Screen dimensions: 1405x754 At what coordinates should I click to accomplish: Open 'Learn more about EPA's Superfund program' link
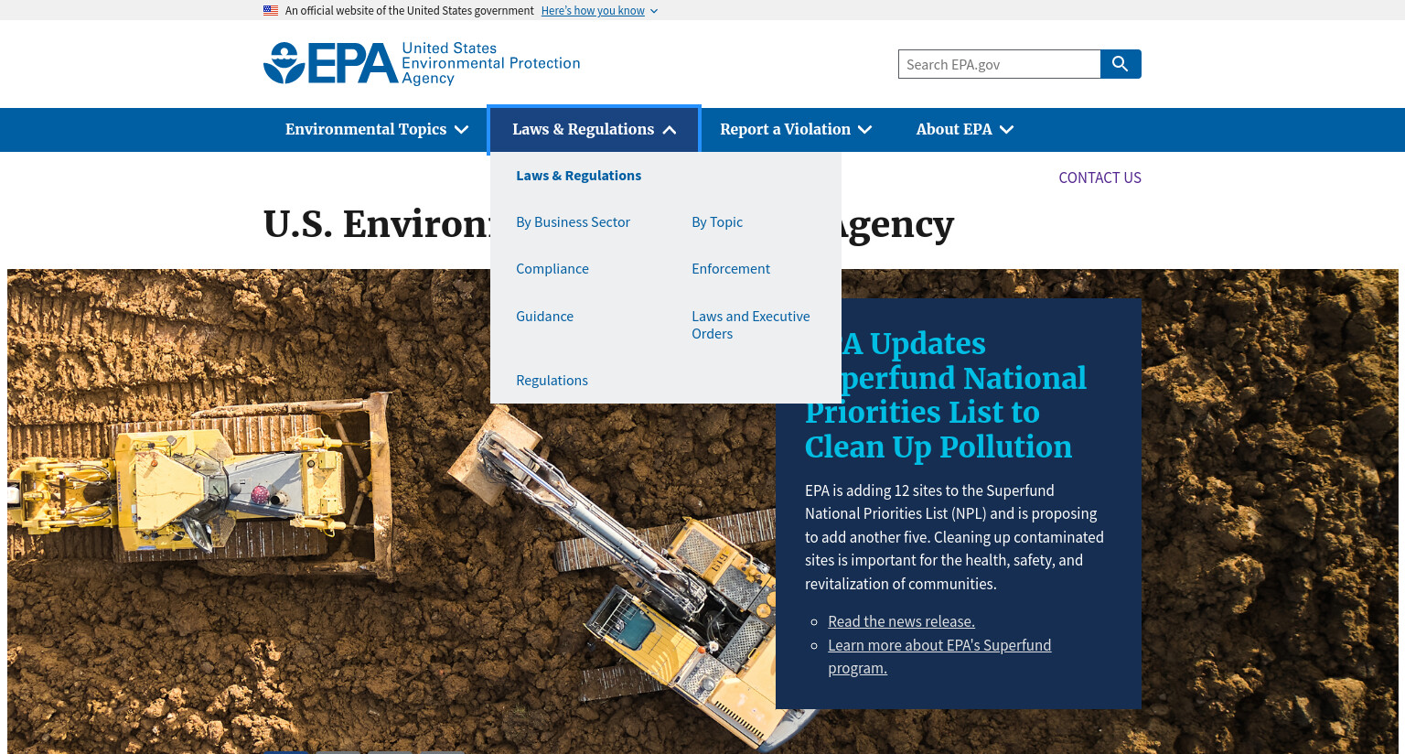pos(939,656)
